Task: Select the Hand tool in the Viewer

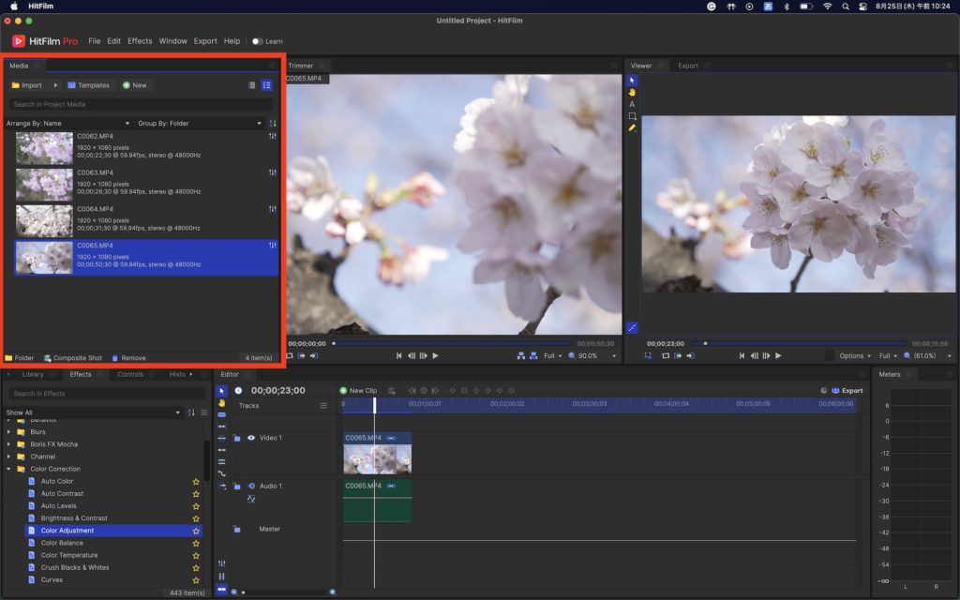Action: tap(632, 92)
